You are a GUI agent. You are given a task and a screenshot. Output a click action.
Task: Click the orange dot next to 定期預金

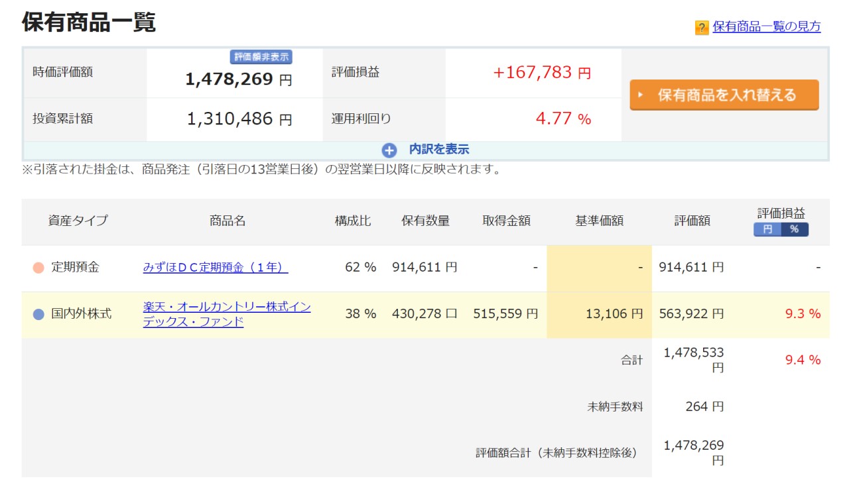pos(38,268)
